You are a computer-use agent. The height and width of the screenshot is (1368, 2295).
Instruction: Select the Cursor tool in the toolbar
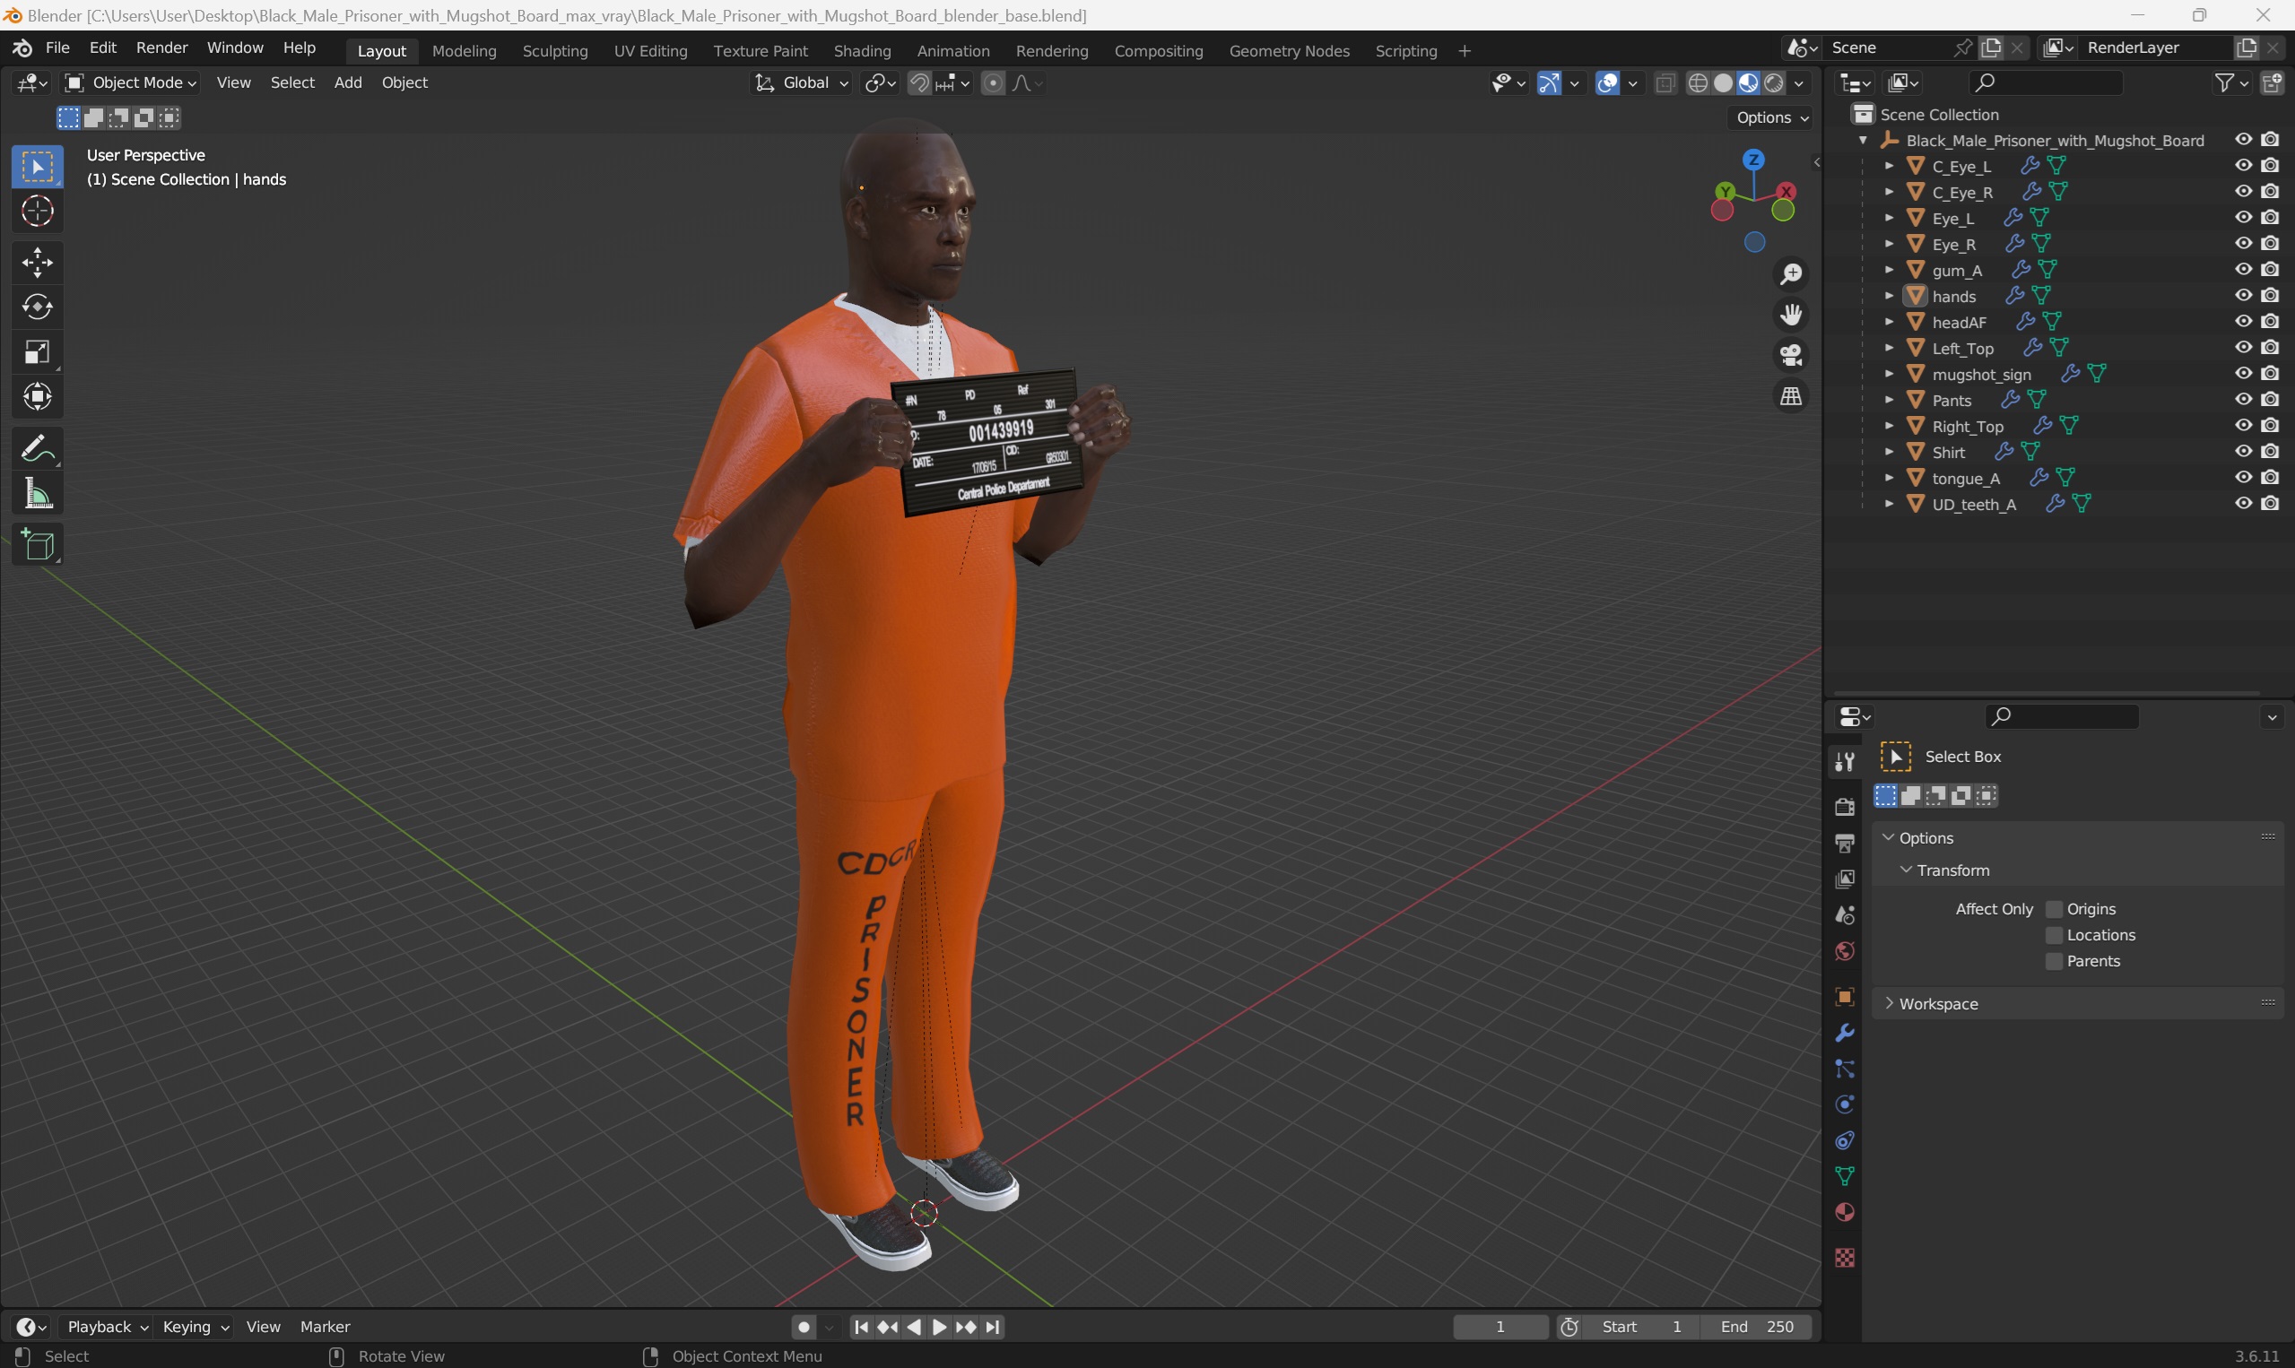point(37,211)
